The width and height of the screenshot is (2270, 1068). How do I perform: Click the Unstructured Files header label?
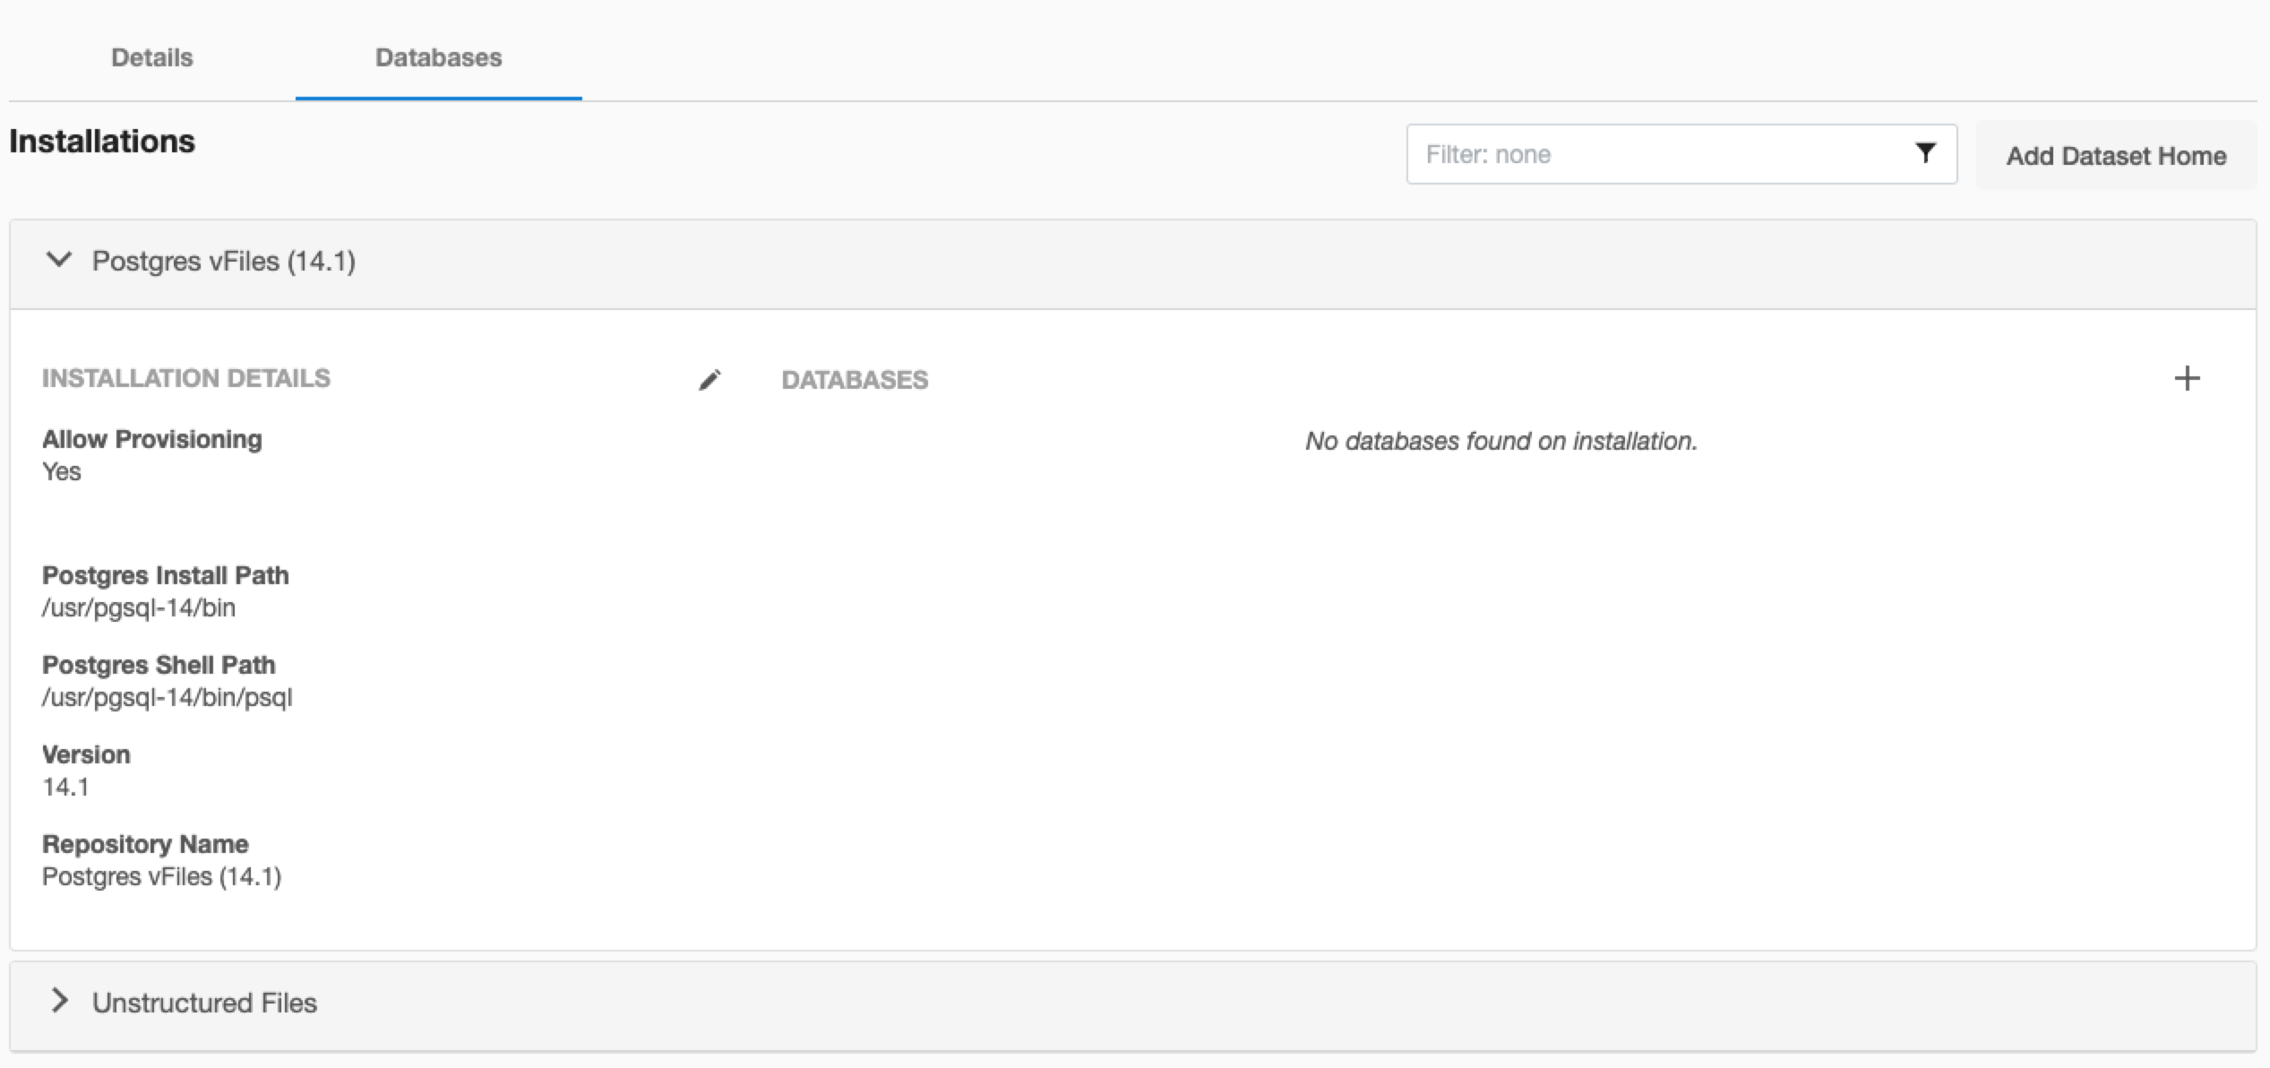point(204,1003)
